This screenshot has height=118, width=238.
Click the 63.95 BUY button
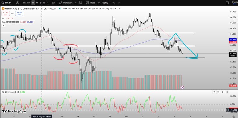pyautogui.click(x=19, y=14)
